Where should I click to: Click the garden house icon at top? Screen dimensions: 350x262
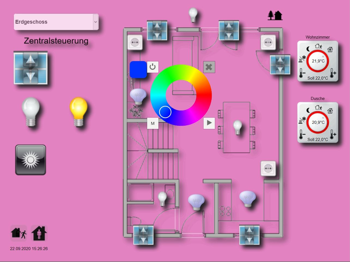[x=275, y=15]
